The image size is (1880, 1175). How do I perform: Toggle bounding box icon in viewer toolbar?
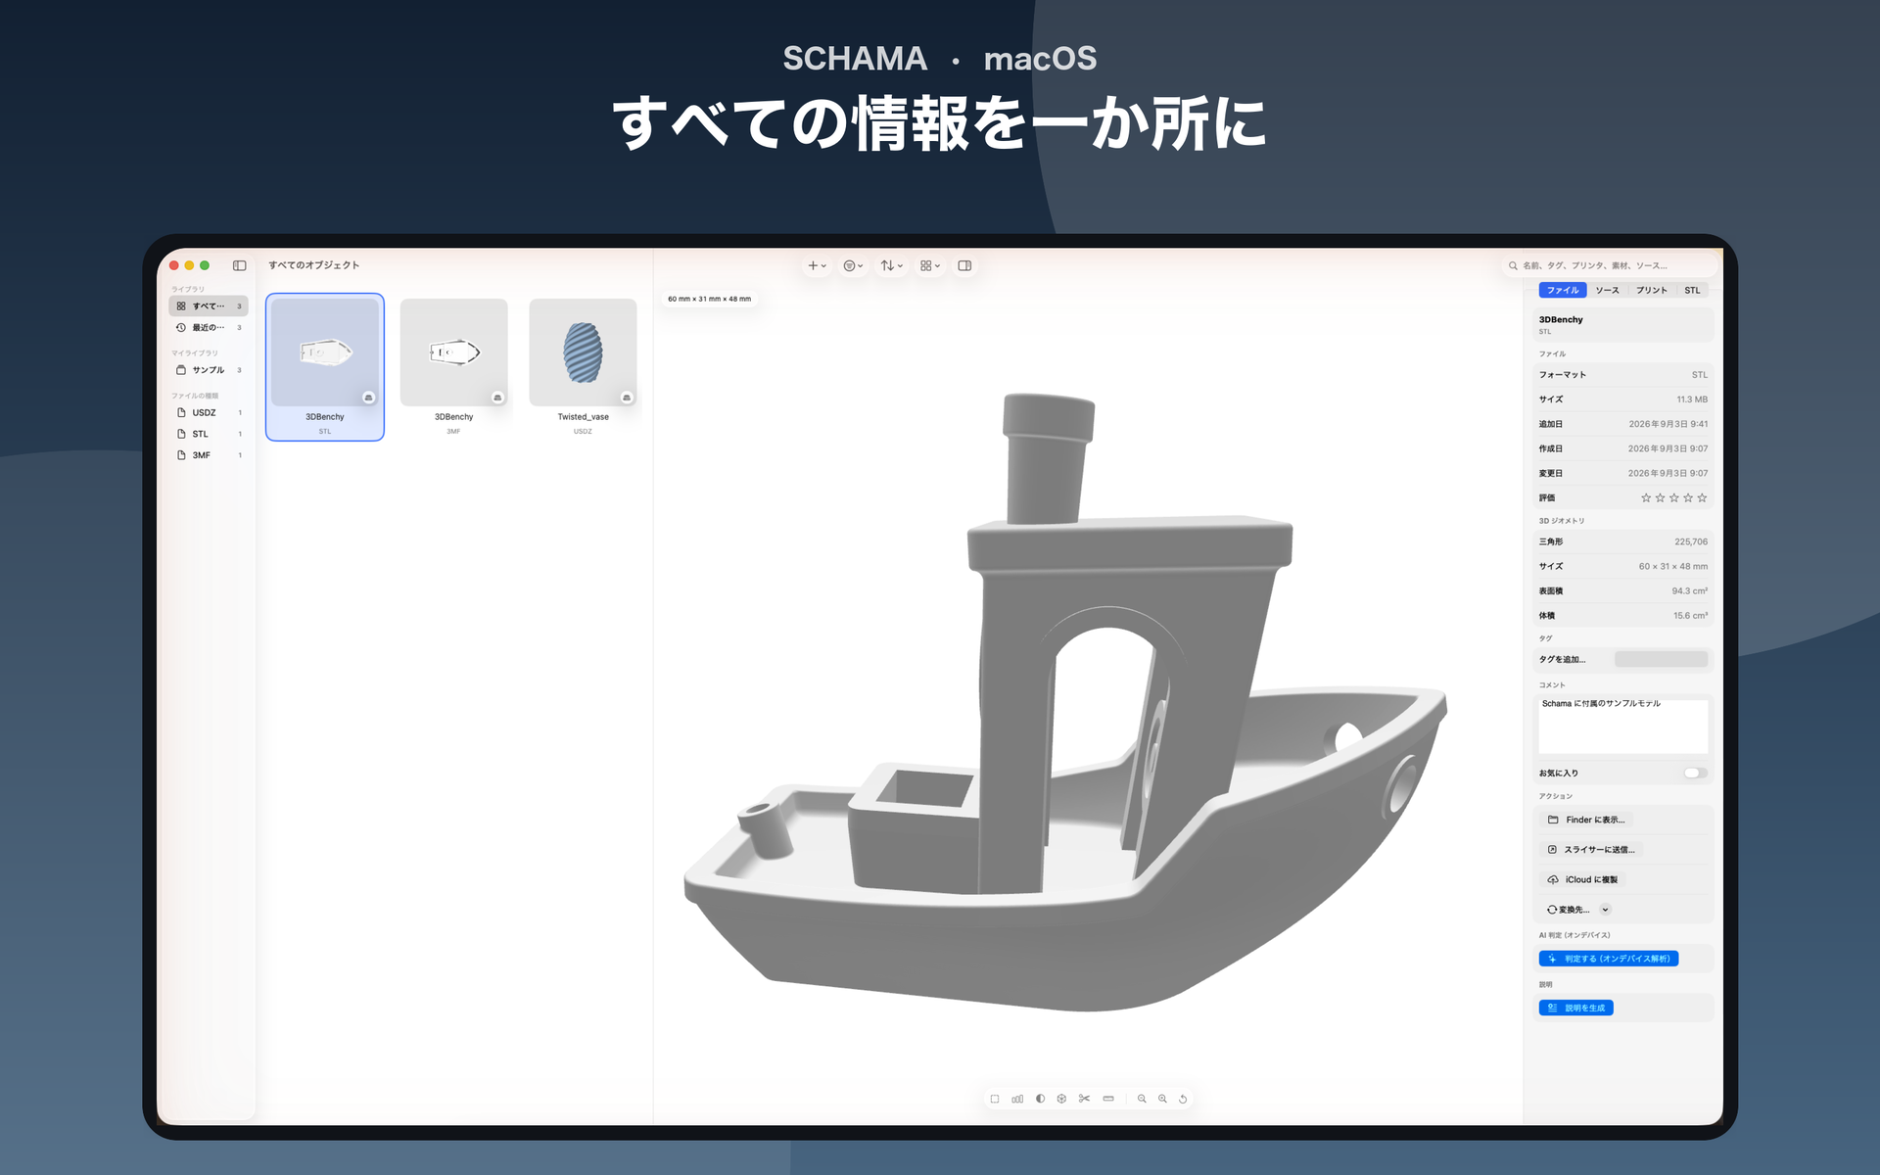[x=995, y=1100]
